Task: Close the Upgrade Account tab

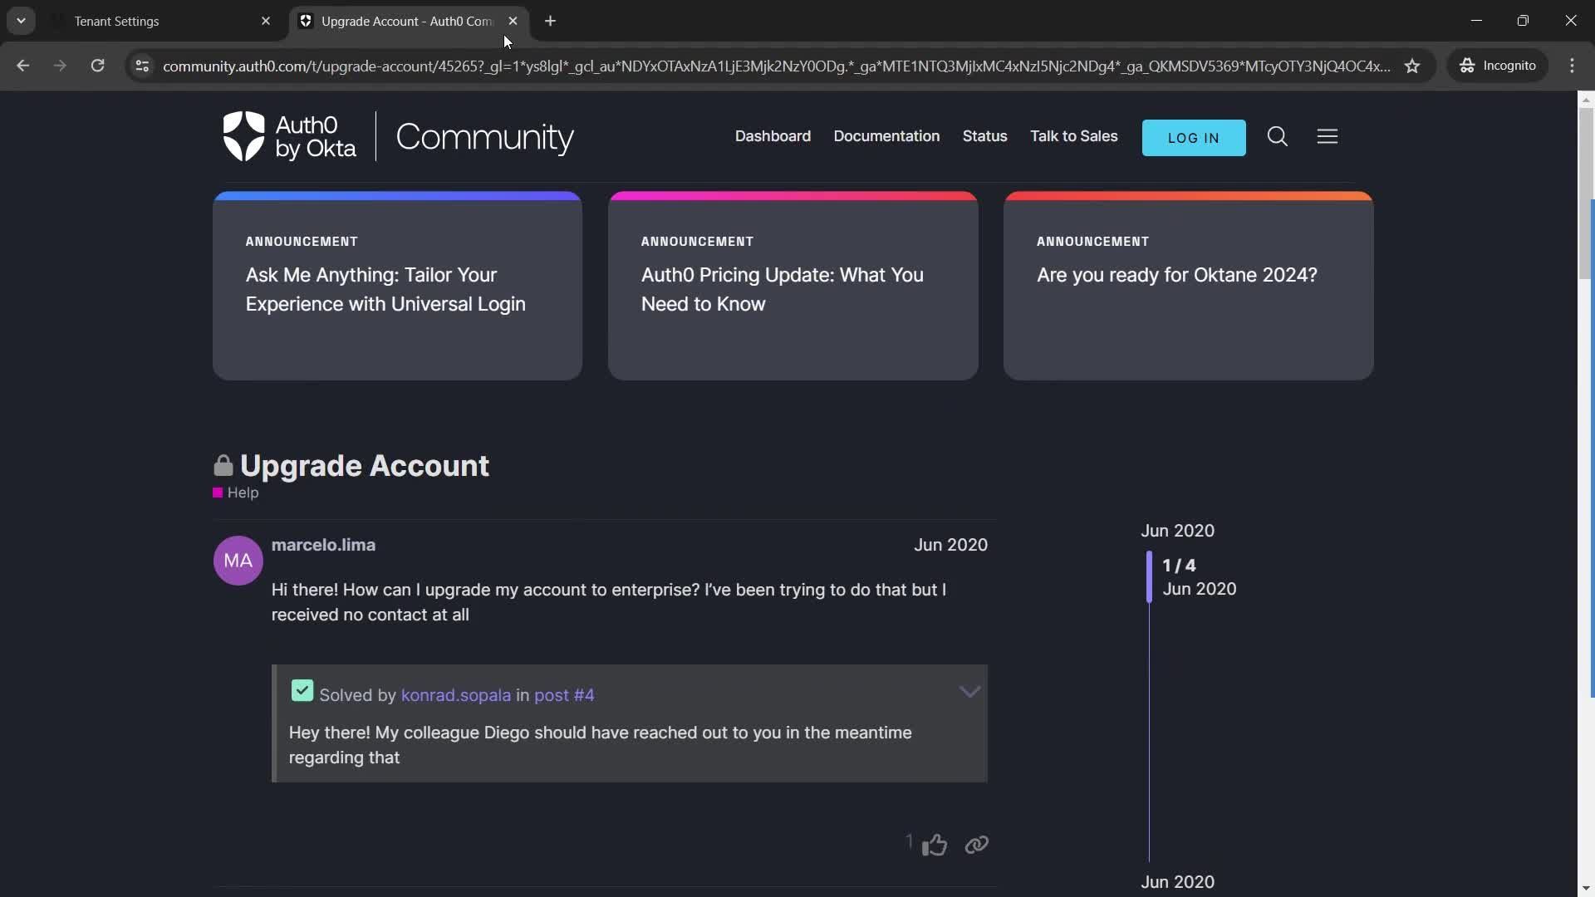Action: point(513,21)
